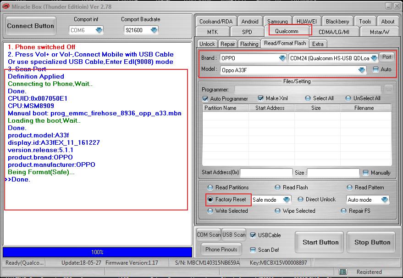Screen dimensions: 403x278
Task: Toggle the USBCable checkbox
Action: tap(253, 235)
